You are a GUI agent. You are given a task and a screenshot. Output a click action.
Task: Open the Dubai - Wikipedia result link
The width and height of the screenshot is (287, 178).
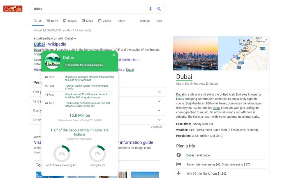(x=50, y=44)
